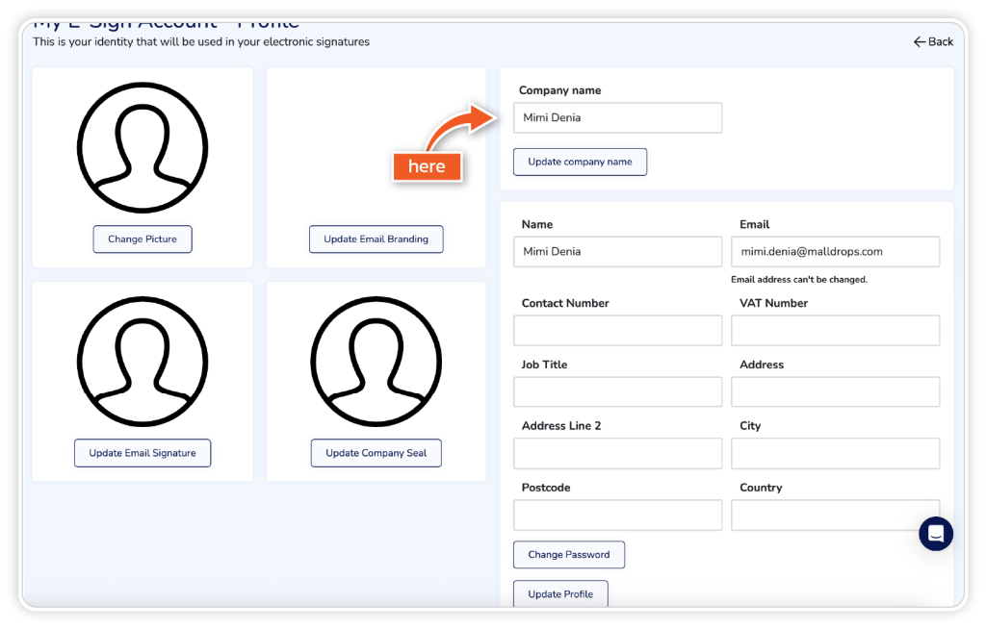The width and height of the screenshot is (986, 629).
Task: Save changes with Update Profile button
Action: click(560, 594)
